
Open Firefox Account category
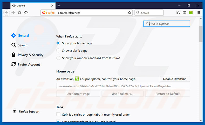[29, 64]
